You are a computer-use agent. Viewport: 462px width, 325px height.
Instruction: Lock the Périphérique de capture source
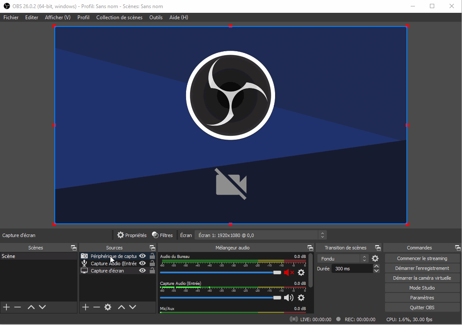[152, 255]
